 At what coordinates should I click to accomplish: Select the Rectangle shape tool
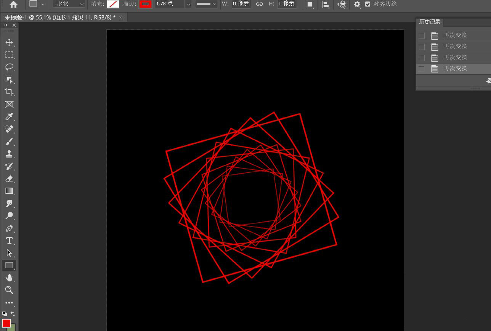9,265
